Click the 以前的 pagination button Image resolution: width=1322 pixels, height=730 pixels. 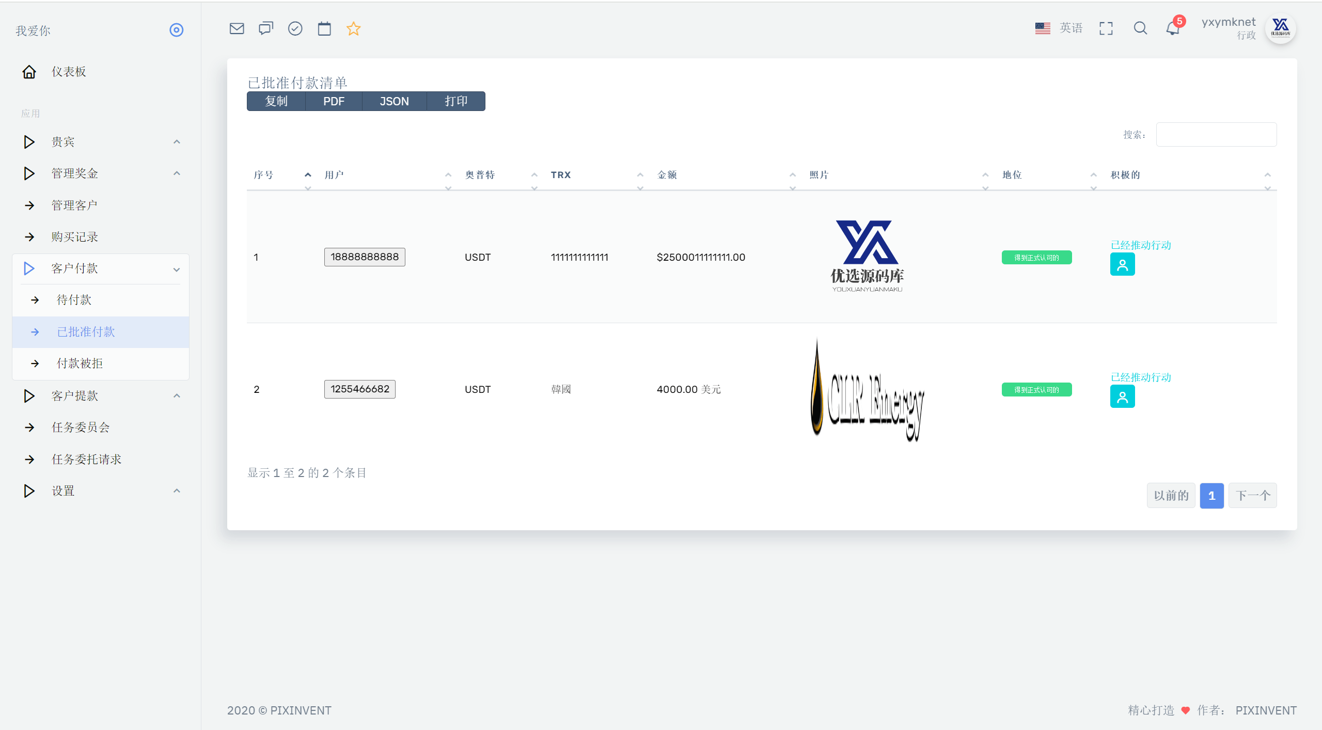tap(1171, 496)
